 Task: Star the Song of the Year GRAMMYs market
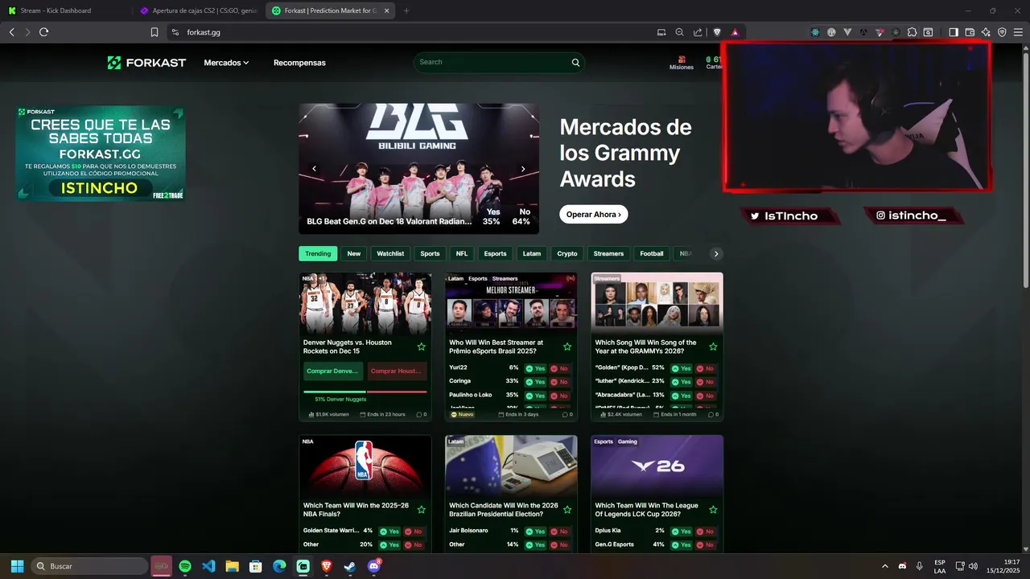(713, 347)
